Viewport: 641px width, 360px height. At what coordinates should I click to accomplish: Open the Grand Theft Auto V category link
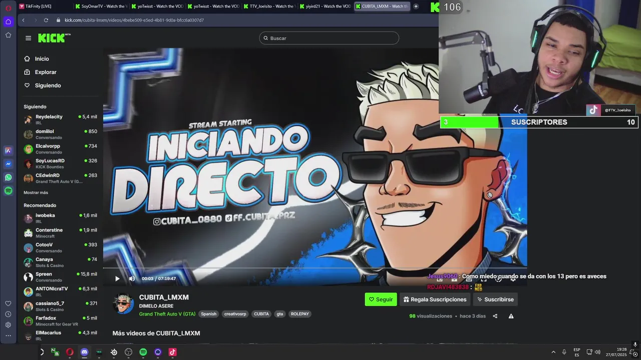coord(167,314)
